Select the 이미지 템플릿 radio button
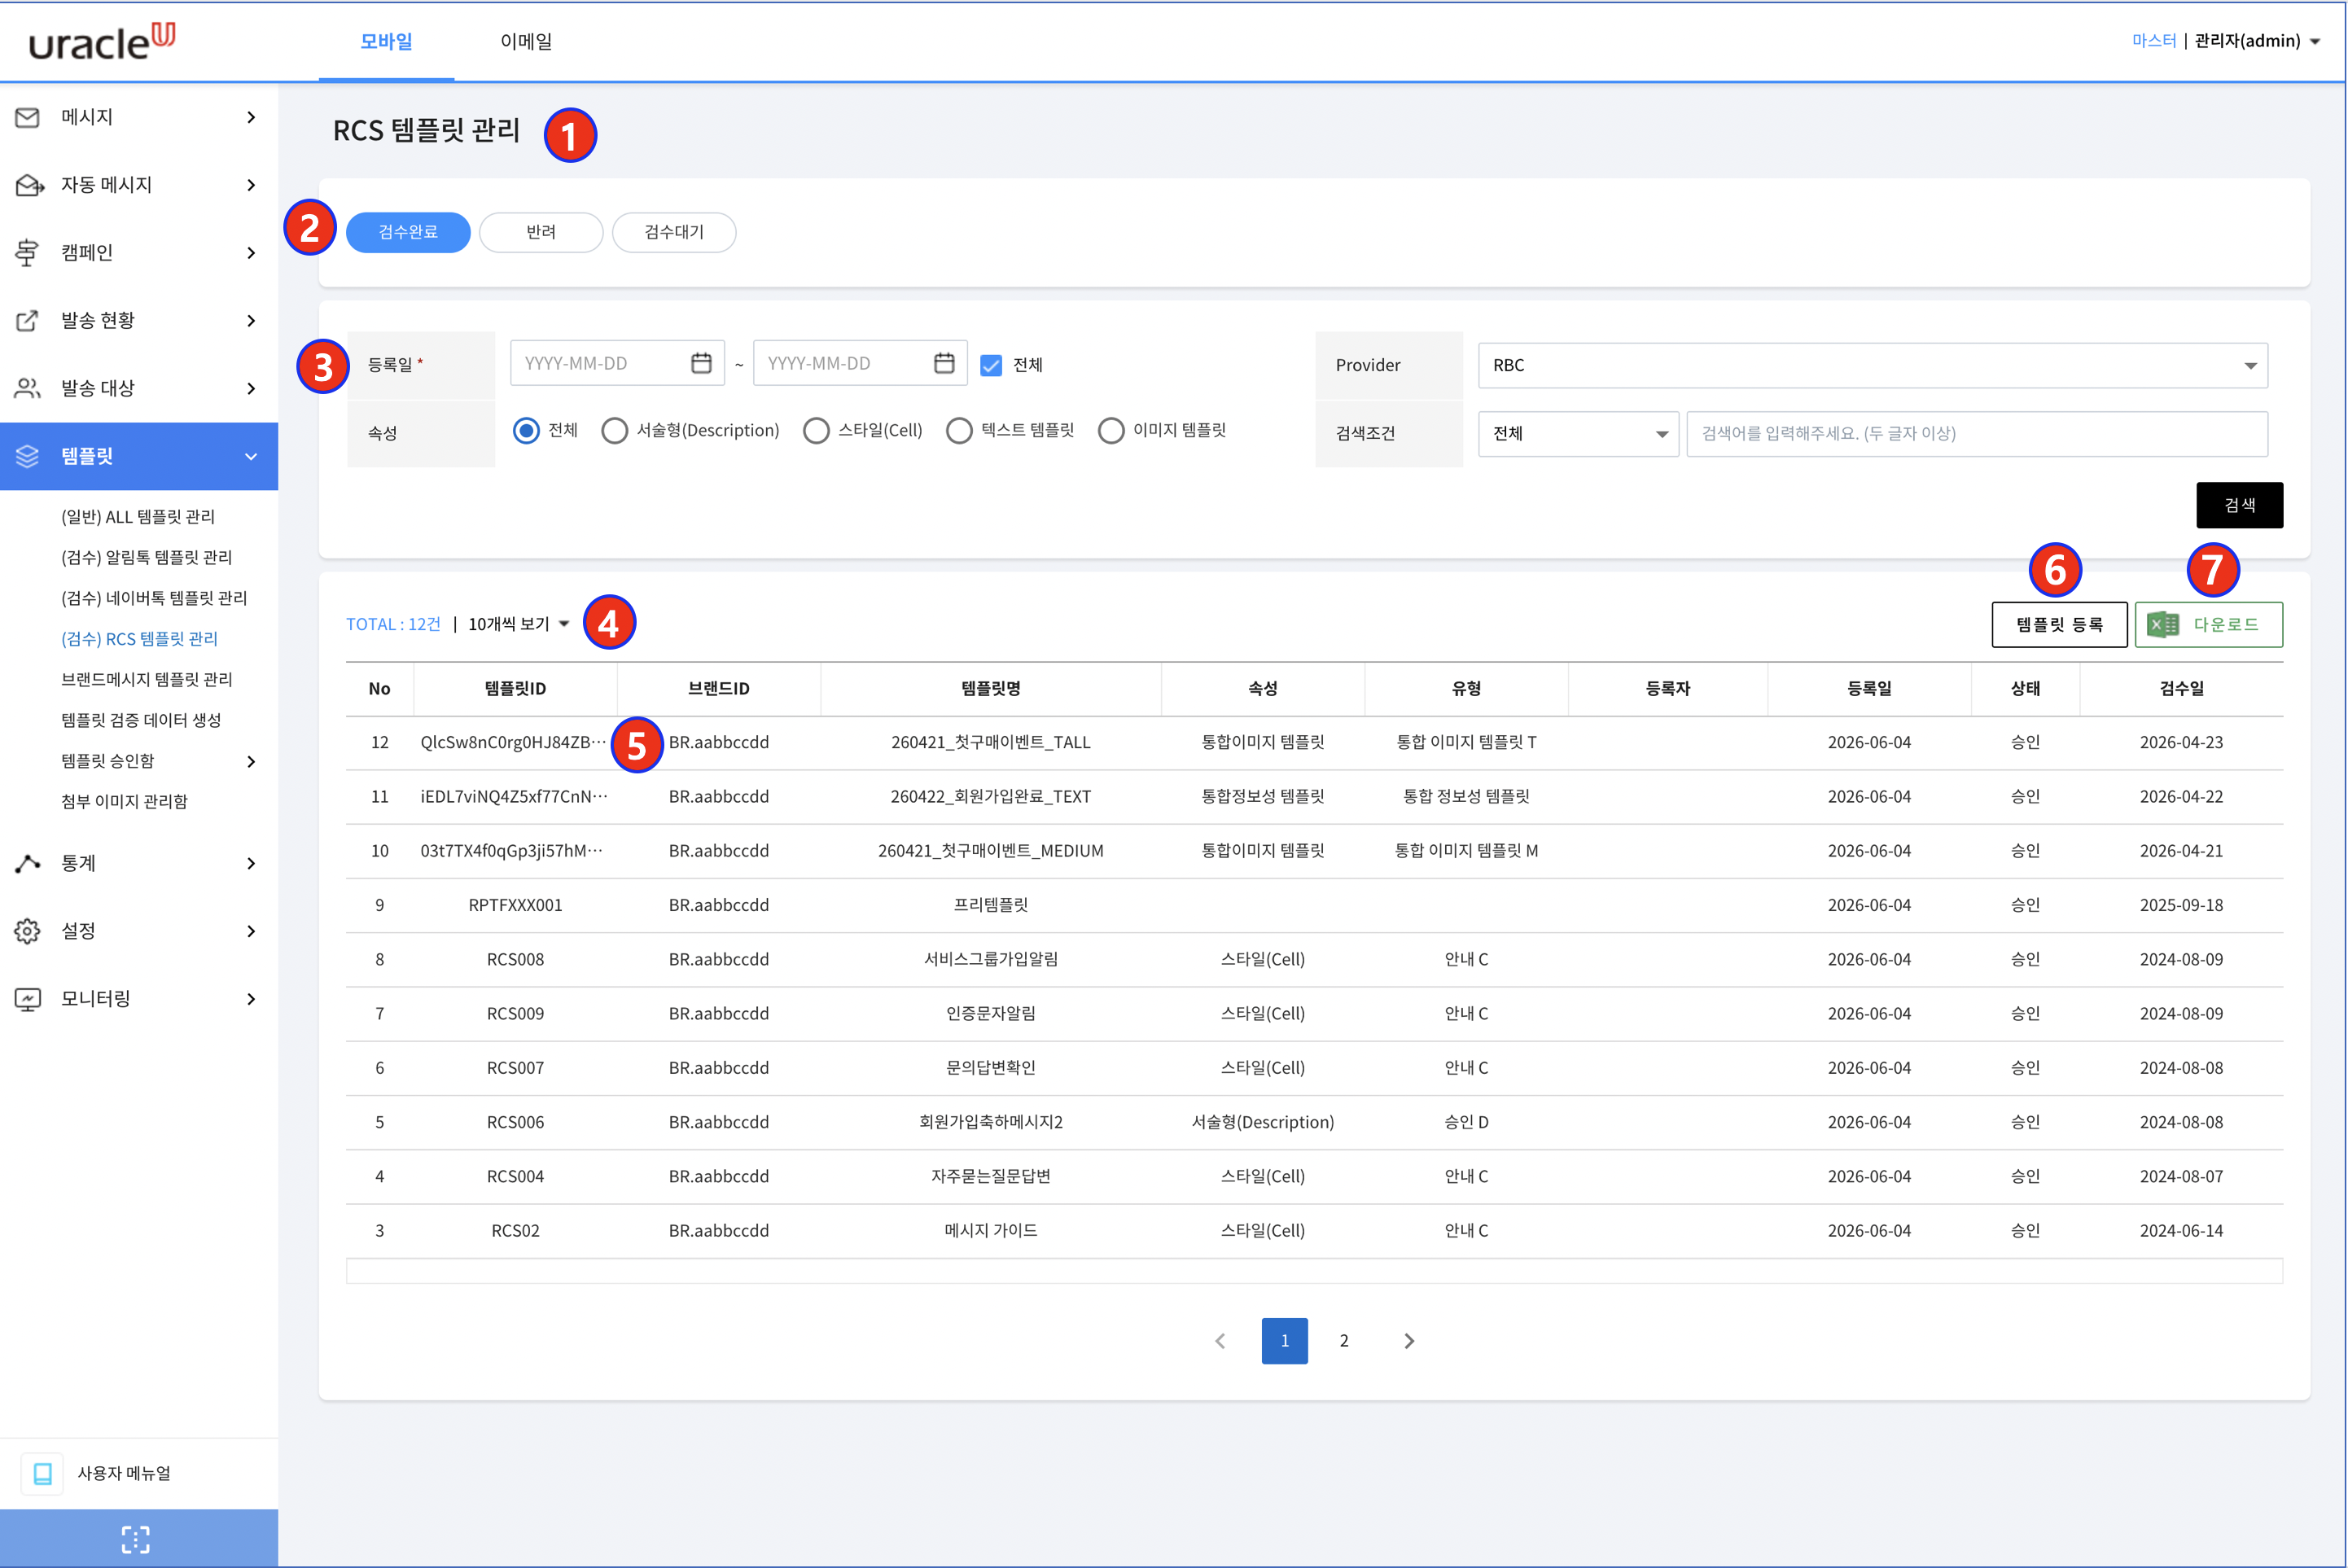The height and width of the screenshot is (1568, 2348). (1111, 431)
